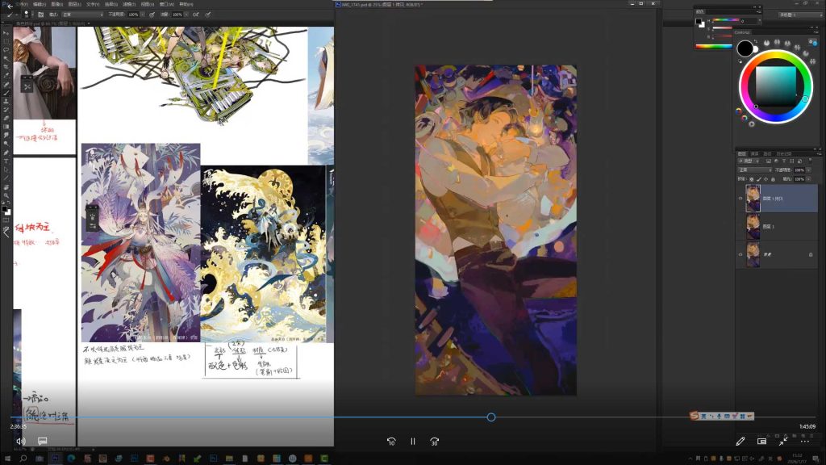Select the Rectangular Marquee tool
Viewport: 826px width, 465px height.
pyautogui.click(x=6, y=41)
